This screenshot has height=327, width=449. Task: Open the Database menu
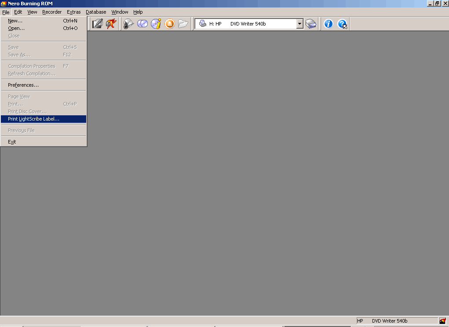tap(96, 12)
